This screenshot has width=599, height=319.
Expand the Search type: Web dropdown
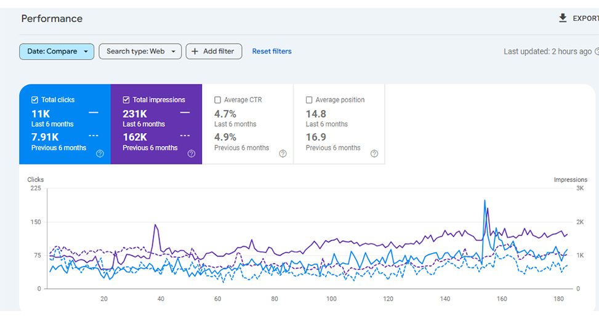[x=140, y=52]
